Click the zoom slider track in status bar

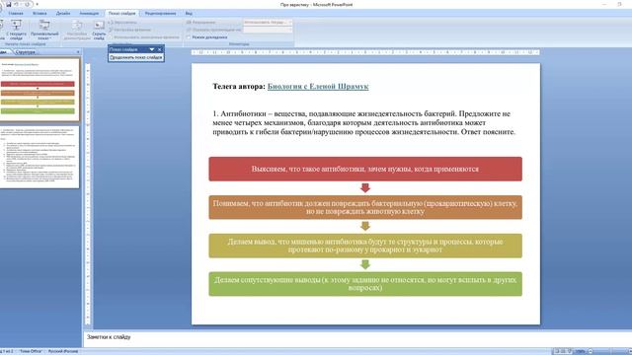point(610,351)
